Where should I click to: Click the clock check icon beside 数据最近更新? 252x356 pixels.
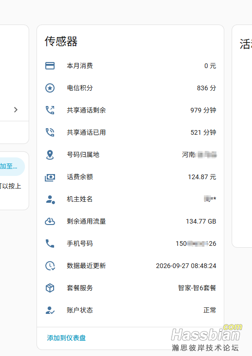coord(50,266)
